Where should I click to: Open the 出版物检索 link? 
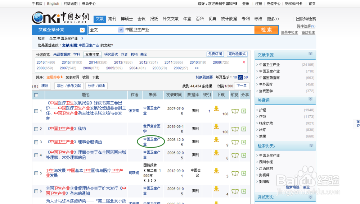(306, 19)
